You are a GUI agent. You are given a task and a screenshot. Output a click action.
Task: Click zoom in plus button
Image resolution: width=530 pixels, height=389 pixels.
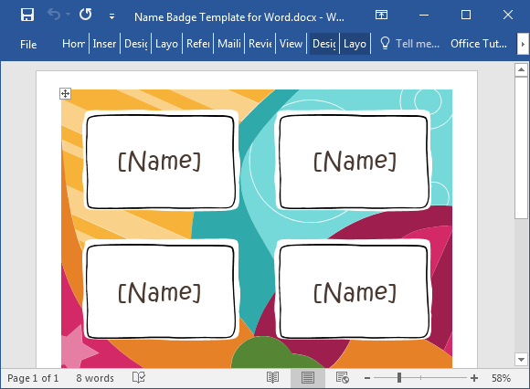coord(474,378)
